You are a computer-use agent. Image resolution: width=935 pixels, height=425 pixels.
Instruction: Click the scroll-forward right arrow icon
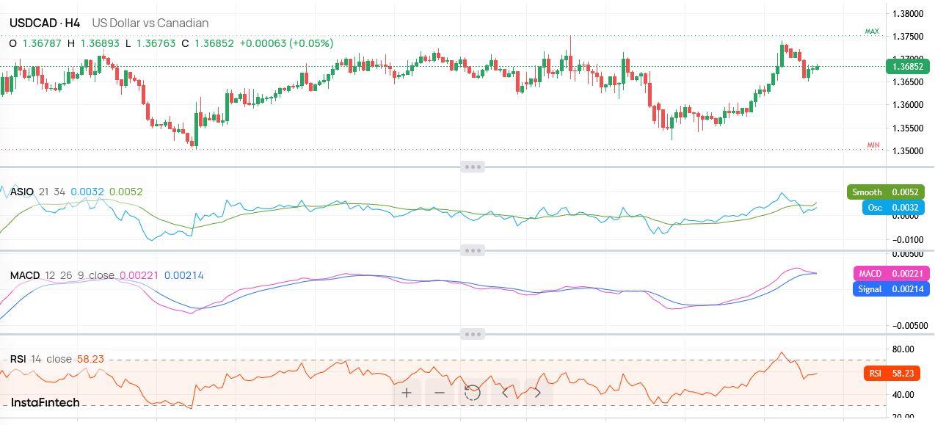pyautogui.click(x=538, y=393)
